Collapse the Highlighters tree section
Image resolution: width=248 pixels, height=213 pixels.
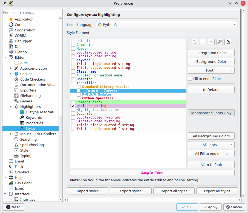click(11, 106)
